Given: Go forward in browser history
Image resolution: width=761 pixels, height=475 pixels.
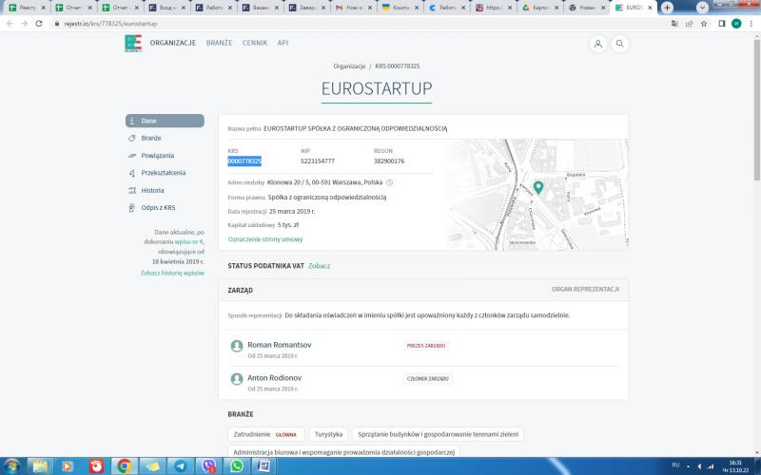Looking at the screenshot, I should pos(25,23).
